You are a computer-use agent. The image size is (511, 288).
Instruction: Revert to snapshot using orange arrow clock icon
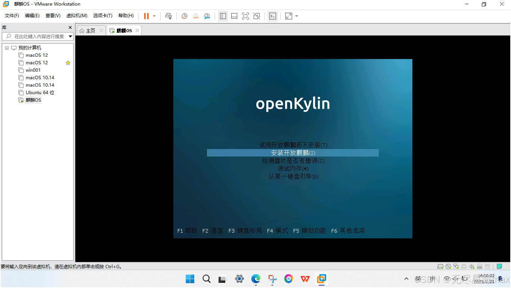tap(196, 16)
